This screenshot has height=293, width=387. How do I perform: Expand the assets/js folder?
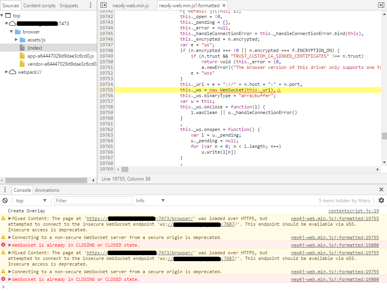(x=16, y=39)
